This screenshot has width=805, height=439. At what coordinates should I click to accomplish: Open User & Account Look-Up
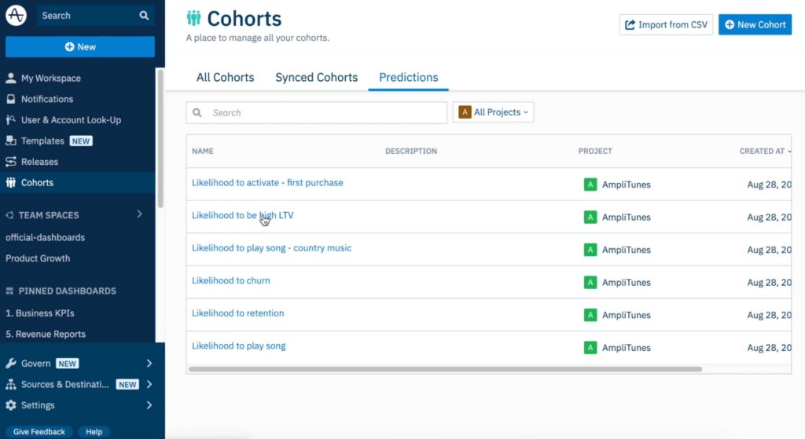71,120
